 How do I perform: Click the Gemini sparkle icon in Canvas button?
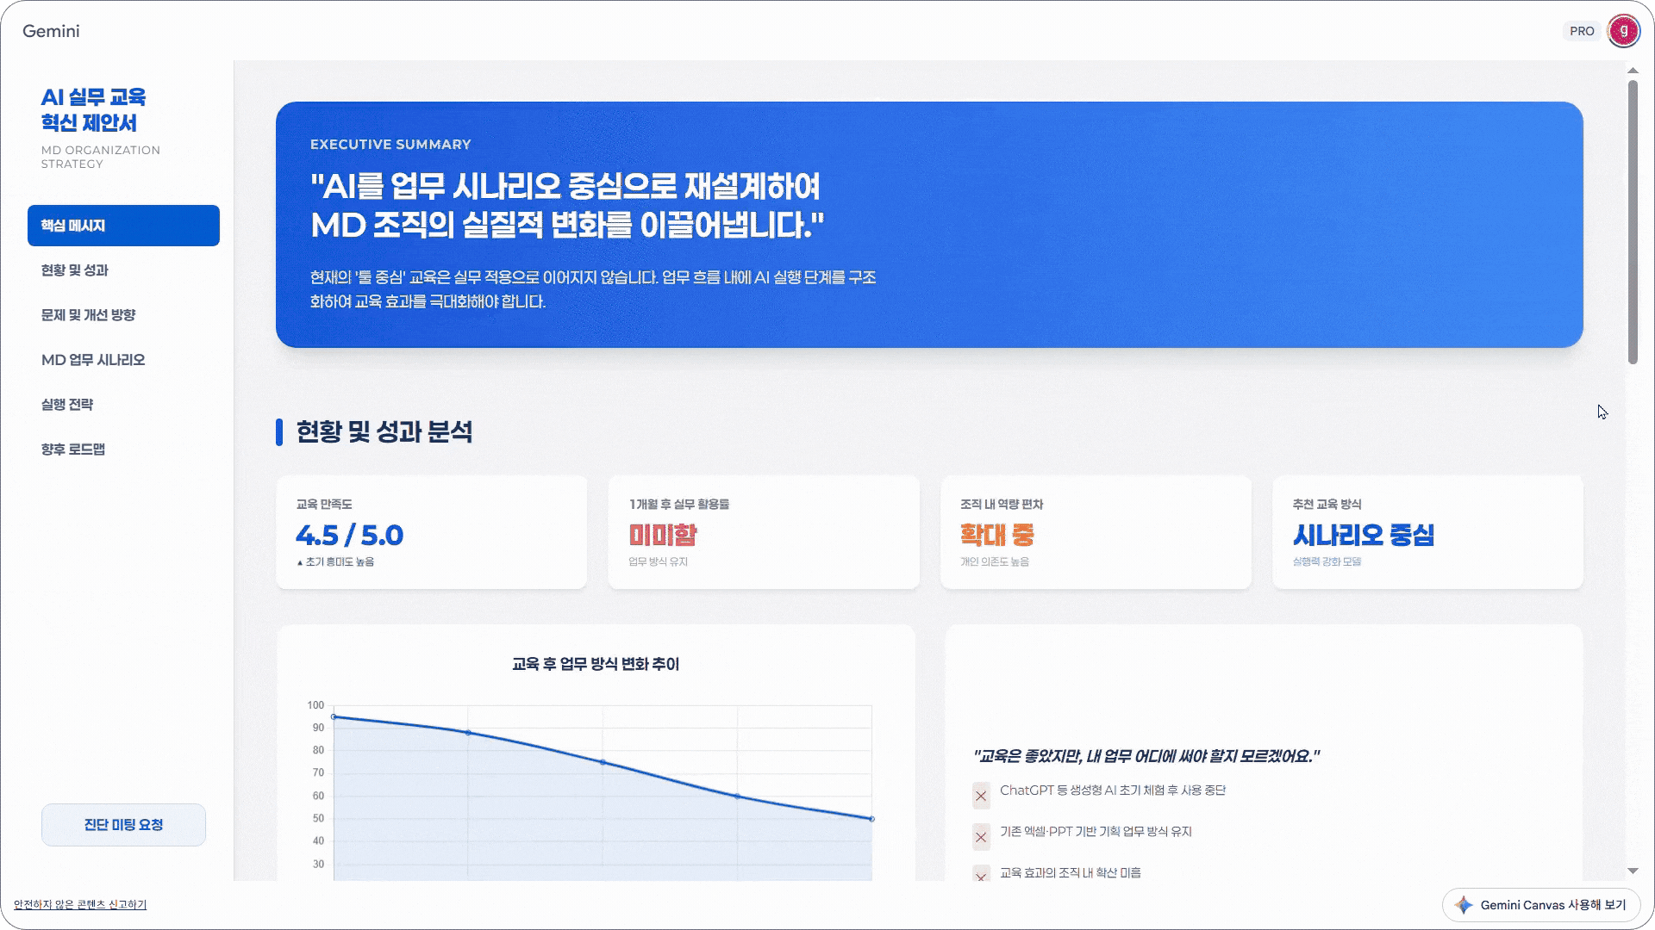click(x=1464, y=905)
